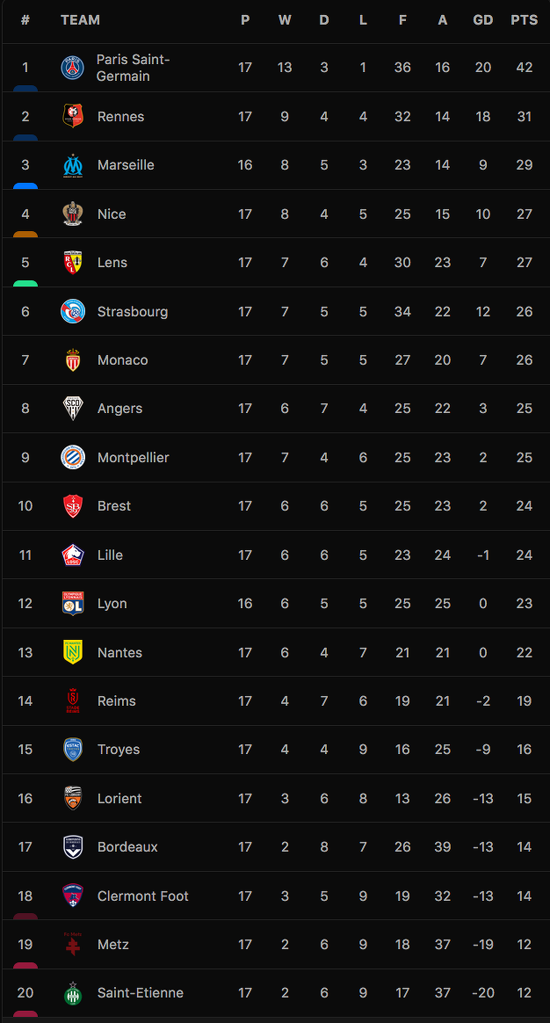Screen dimensions: 550x1023
Task: Select the Saint-Etienne green crest
Action: (x=73, y=993)
